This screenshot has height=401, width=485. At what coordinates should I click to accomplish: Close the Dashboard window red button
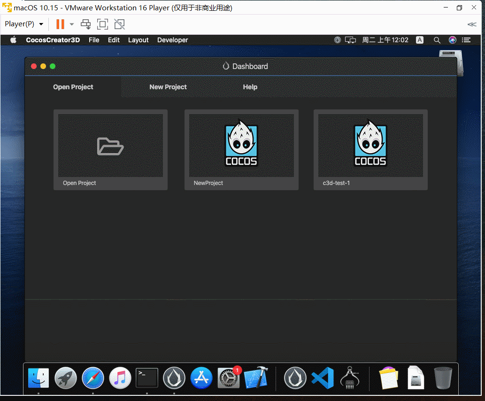(x=34, y=66)
